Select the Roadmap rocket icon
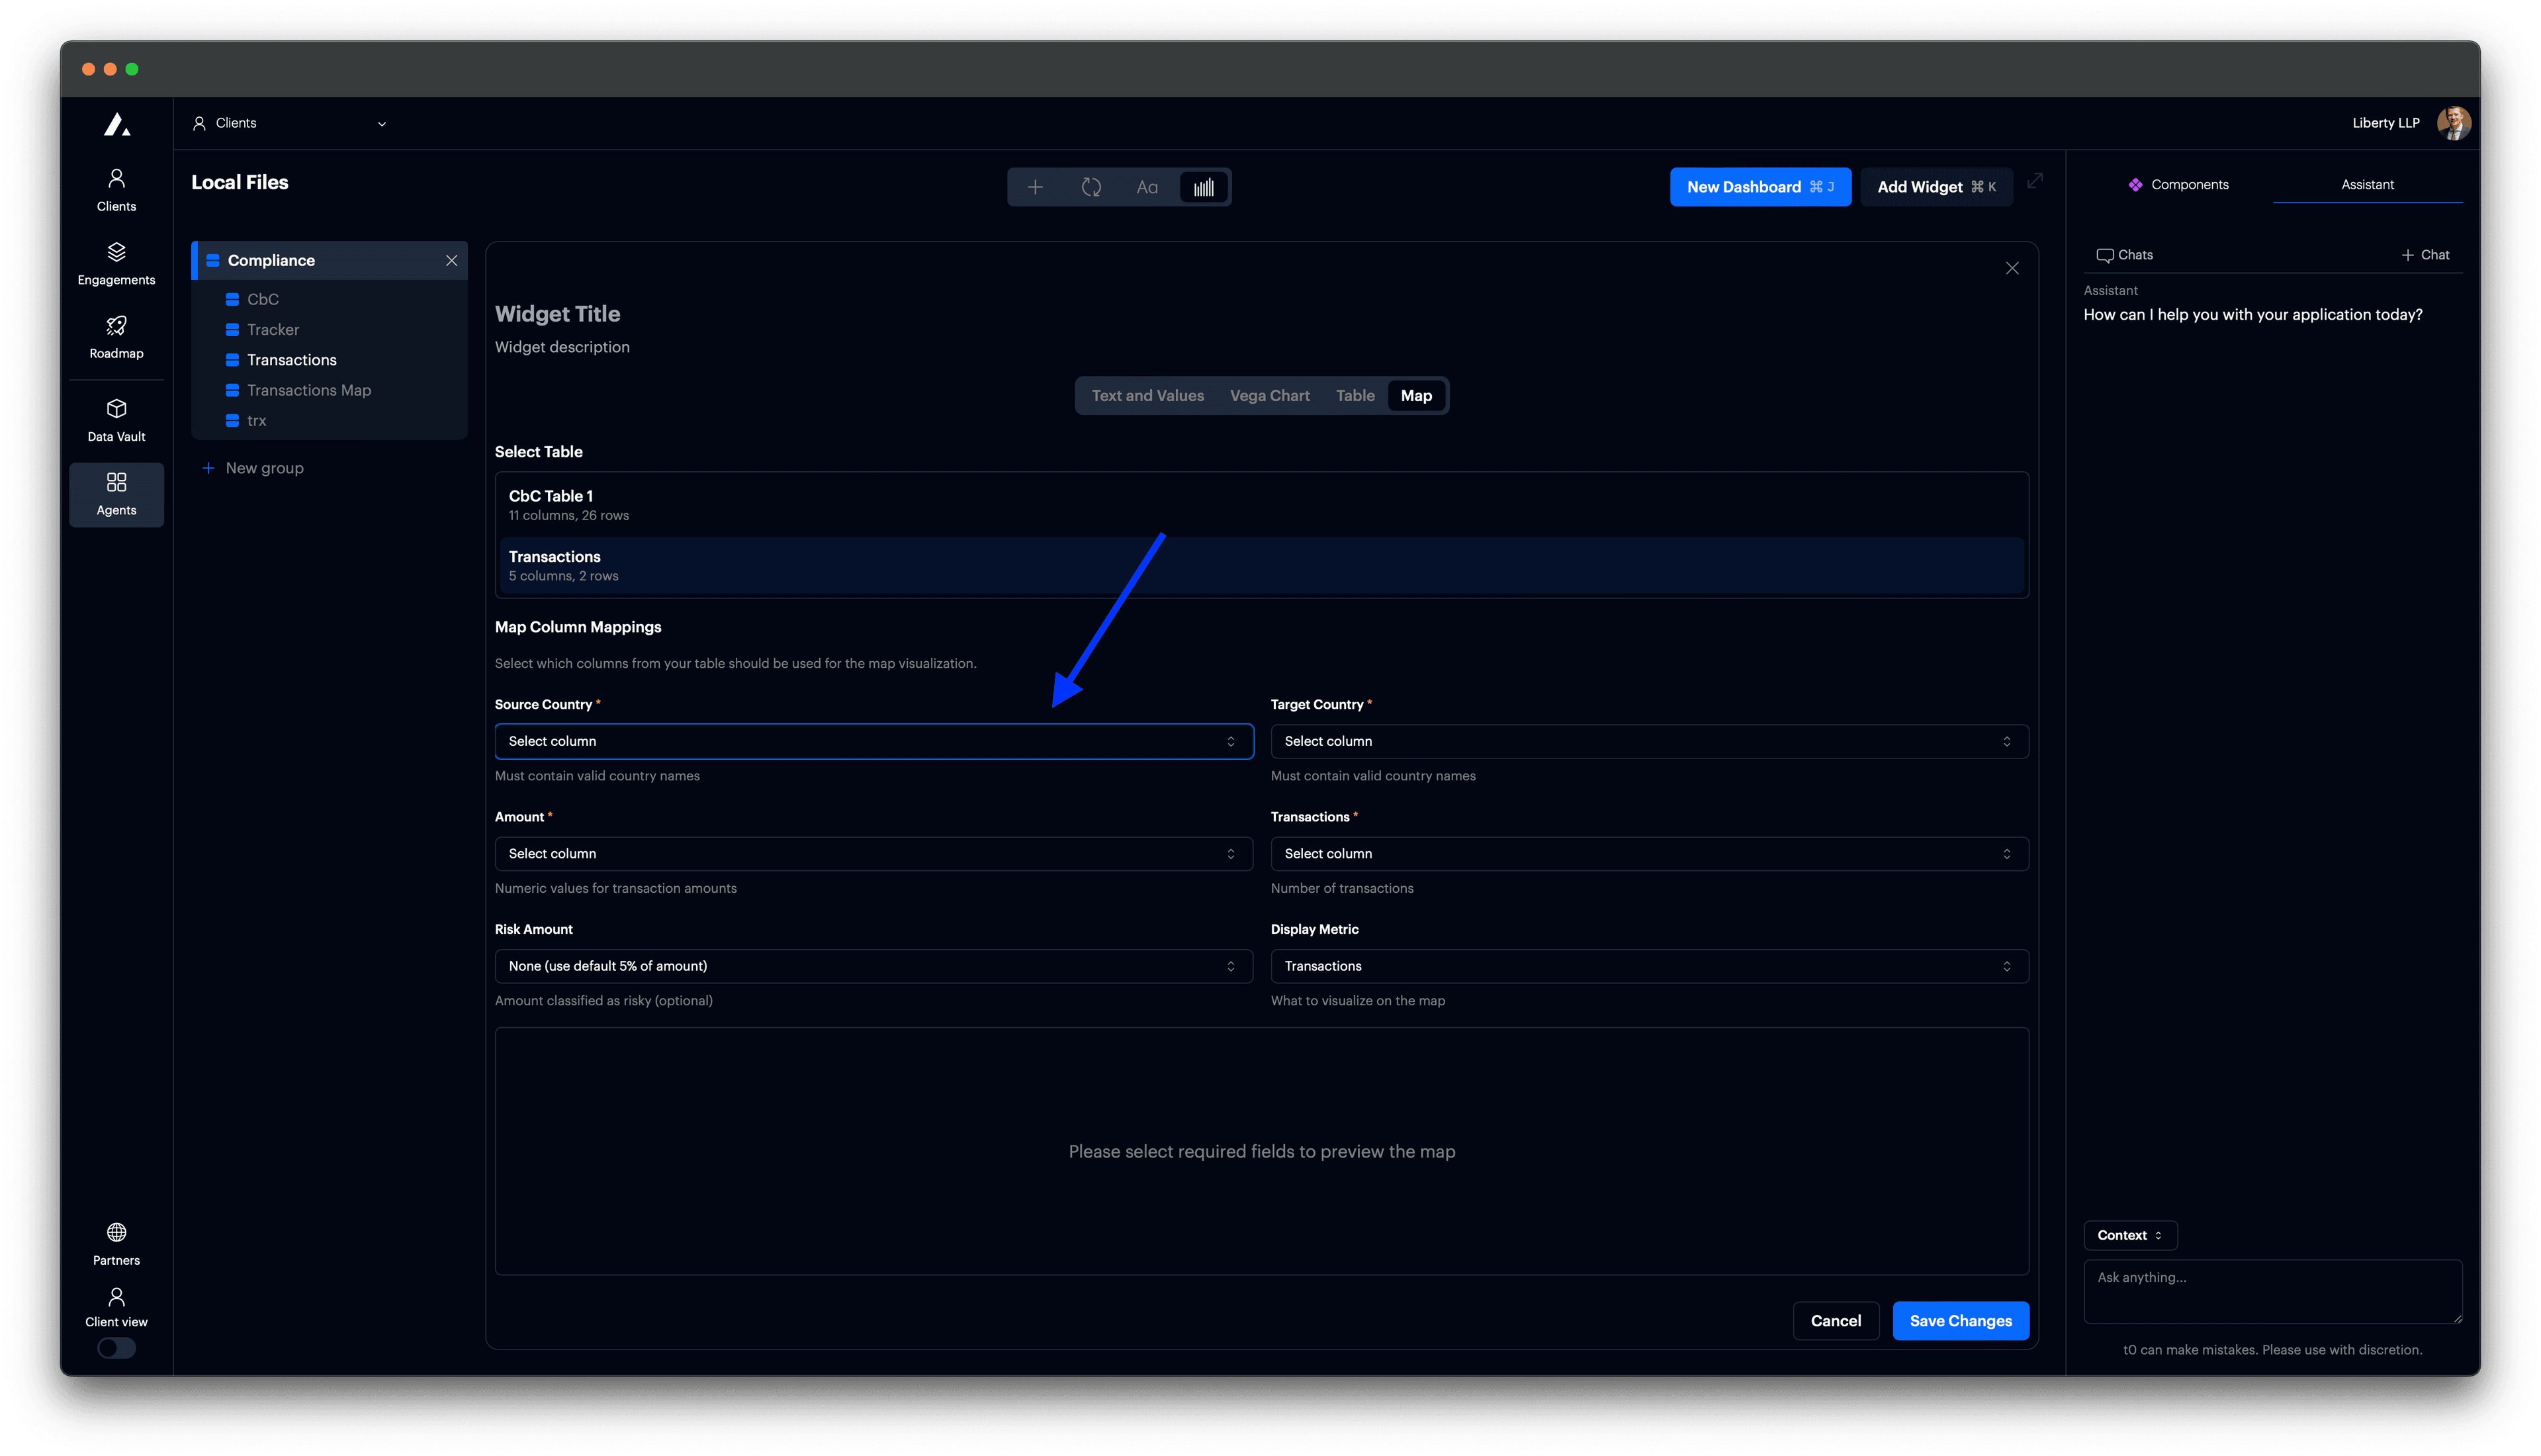 [116, 336]
